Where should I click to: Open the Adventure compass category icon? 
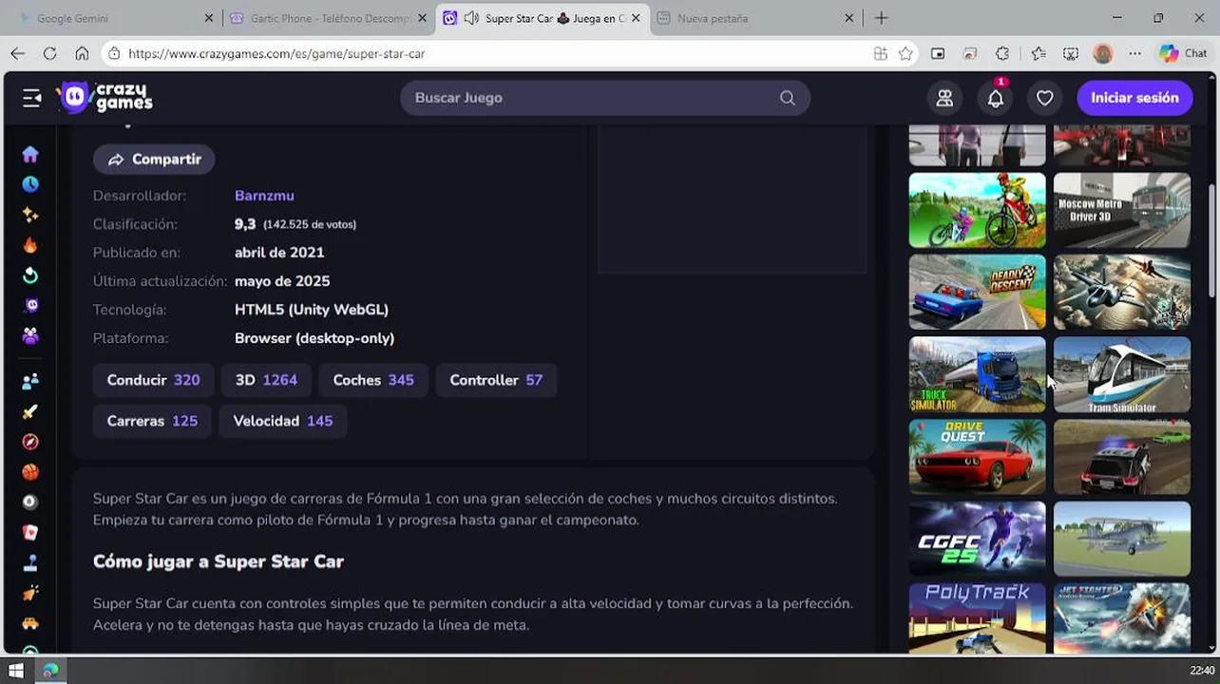(x=30, y=442)
